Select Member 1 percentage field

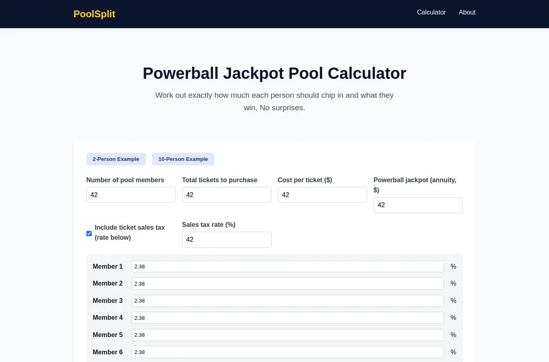[288, 266]
